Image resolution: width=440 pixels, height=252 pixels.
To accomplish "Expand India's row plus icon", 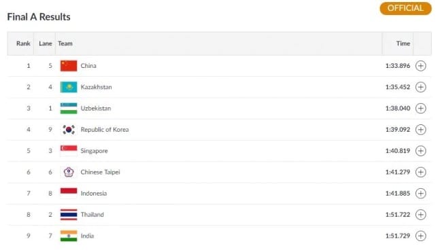I will click(x=420, y=236).
